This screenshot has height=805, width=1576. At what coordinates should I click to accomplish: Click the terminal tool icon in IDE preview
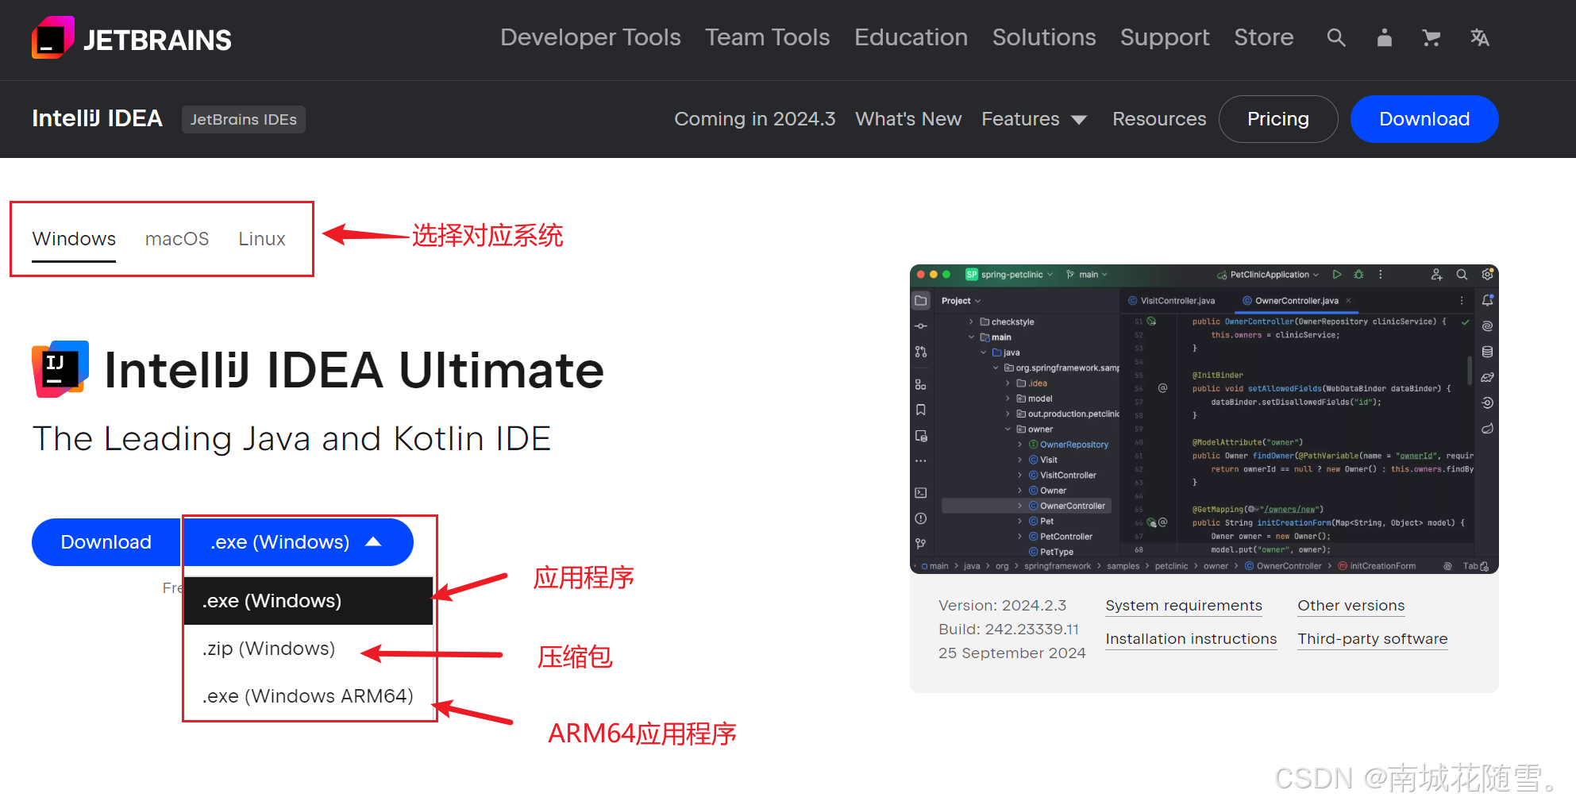click(921, 493)
